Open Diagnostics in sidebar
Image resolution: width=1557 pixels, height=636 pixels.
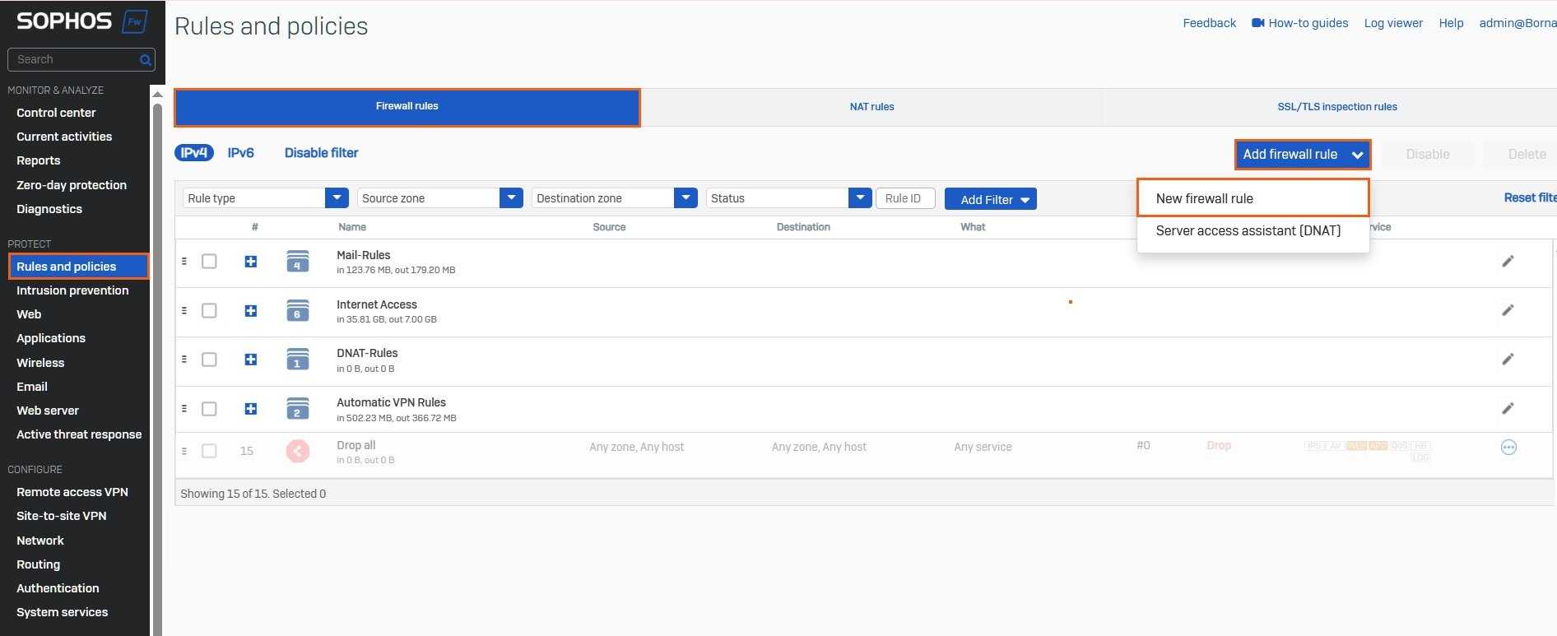click(x=49, y=209)
